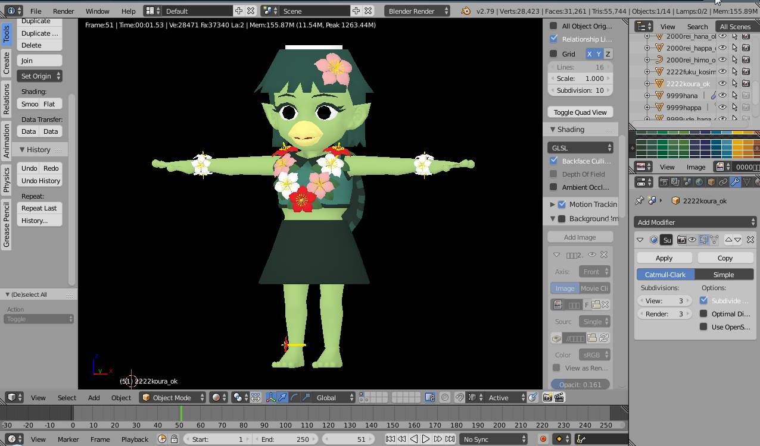The width and height of the screenshot is (760, 446).
Task: Open the No Sync playback dropdown
Action: pos(494,439)
